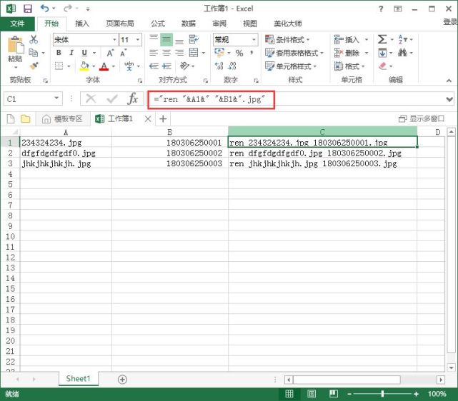Click Fill down icon
This screenshot has height=401, width=458.
coord(382,53)
